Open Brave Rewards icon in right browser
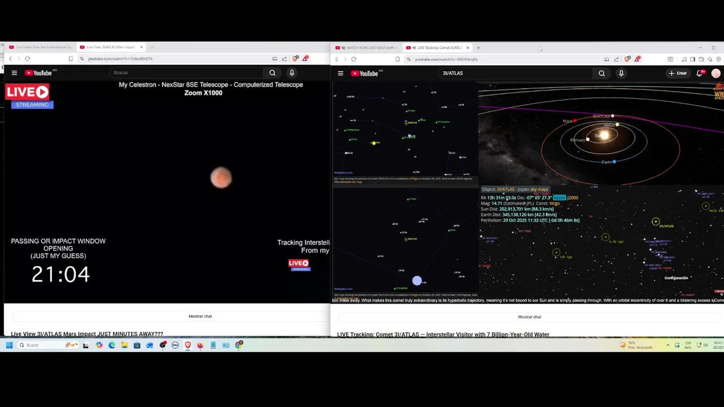Viewport: 724px width, 407px height. click(637, 59)
